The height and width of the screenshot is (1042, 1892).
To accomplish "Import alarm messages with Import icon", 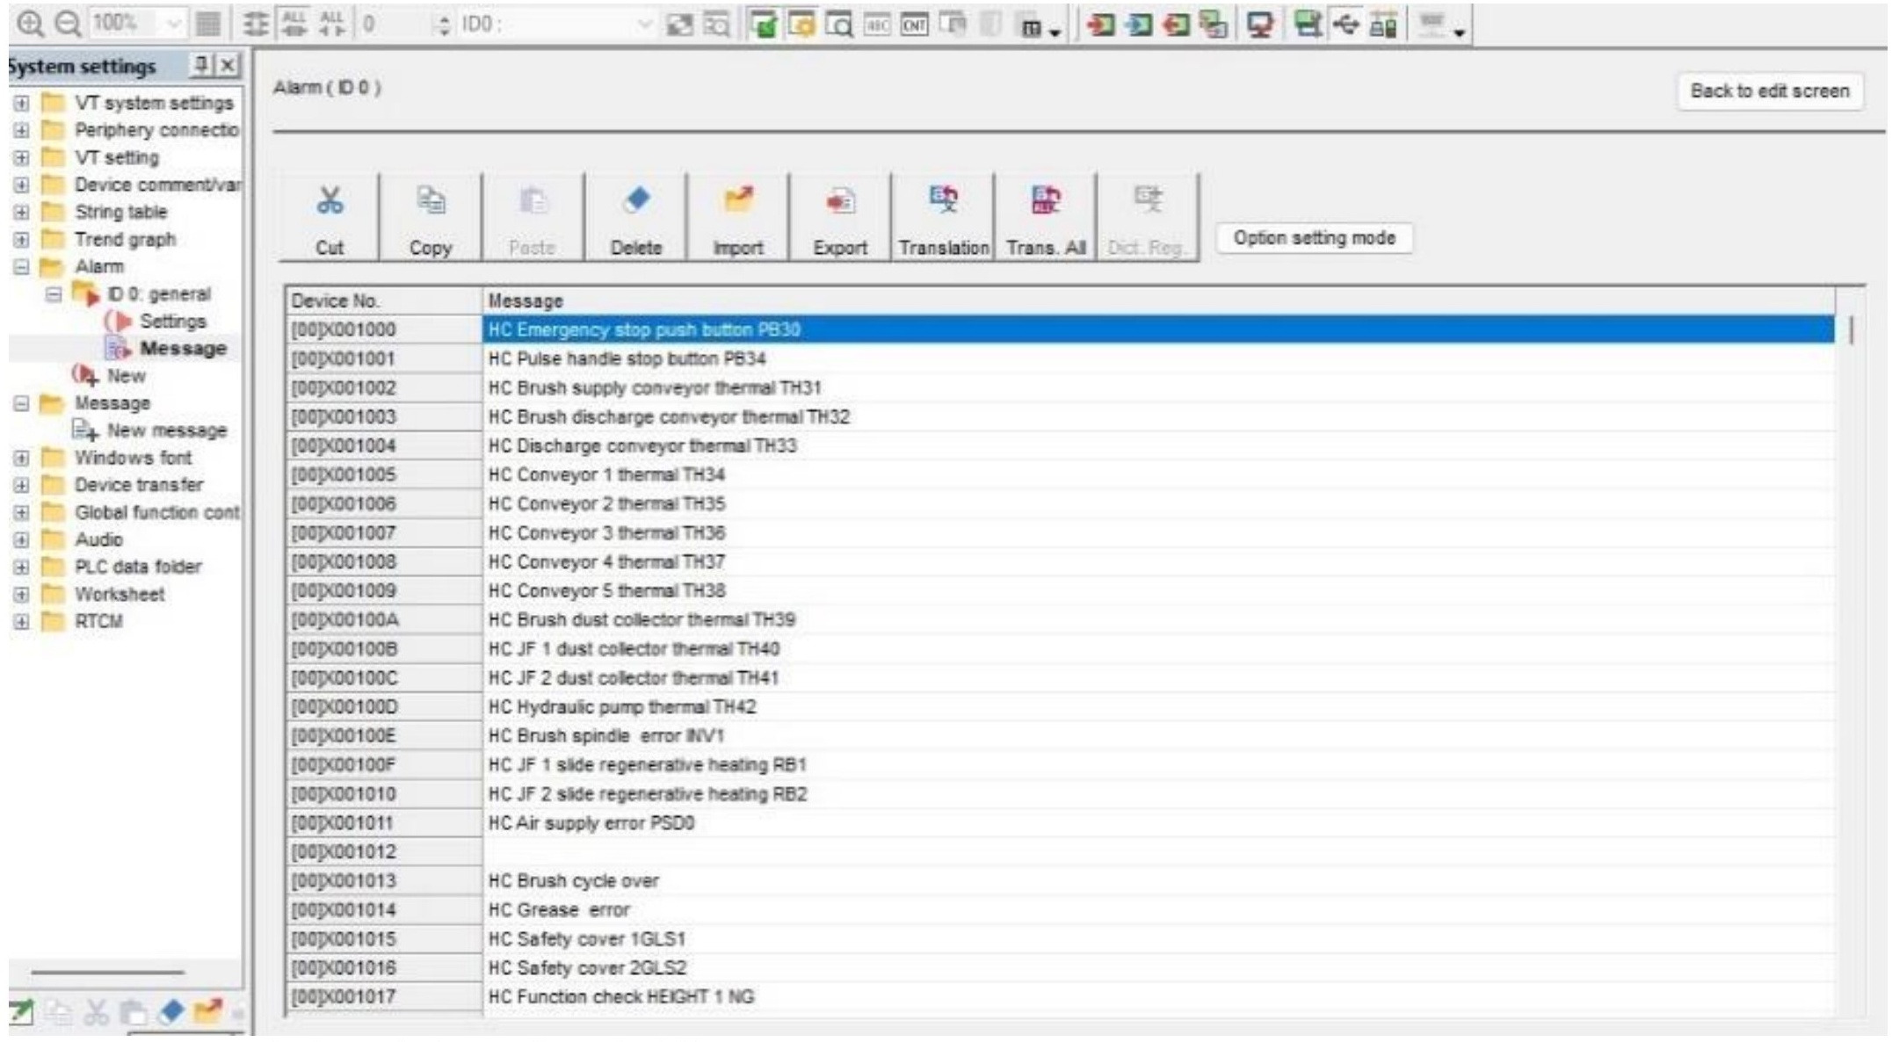I will 737,216.
